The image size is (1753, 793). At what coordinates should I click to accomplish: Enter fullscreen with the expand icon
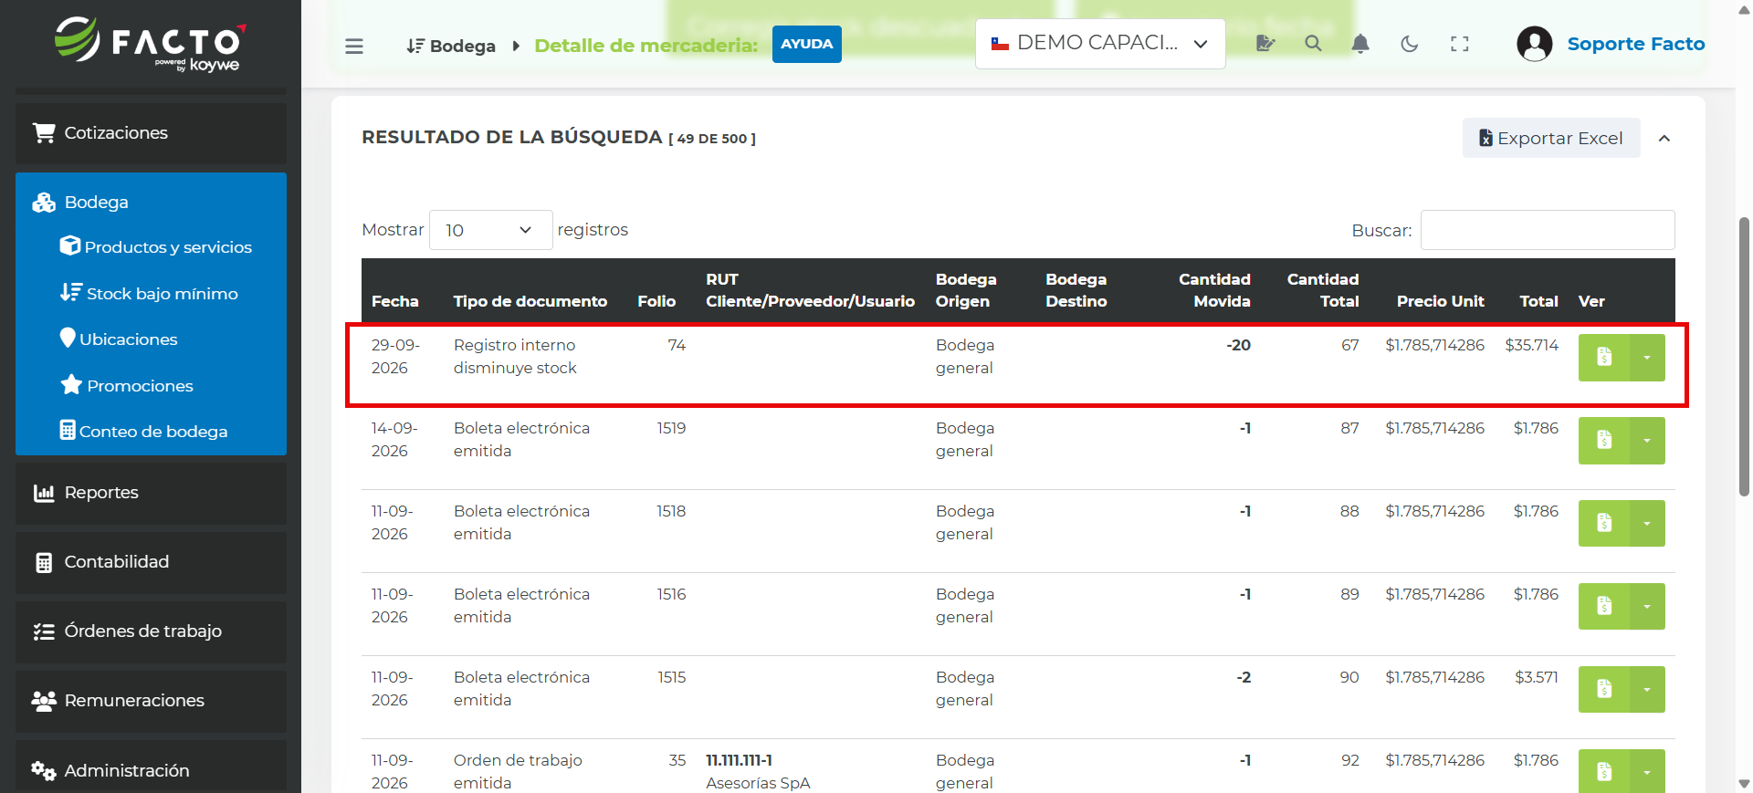coord(1460,44)
